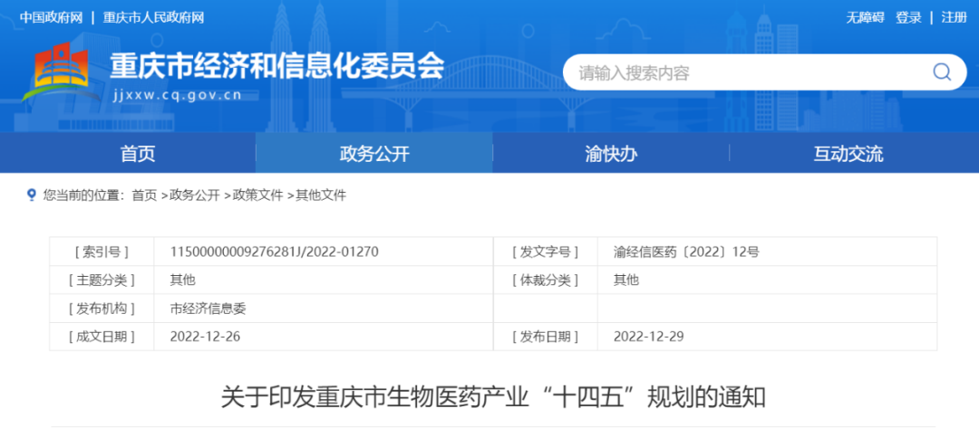
Task: Click the 其他 value beside 体裁分类
Action: pyautogui.click(x=626, y=280)
